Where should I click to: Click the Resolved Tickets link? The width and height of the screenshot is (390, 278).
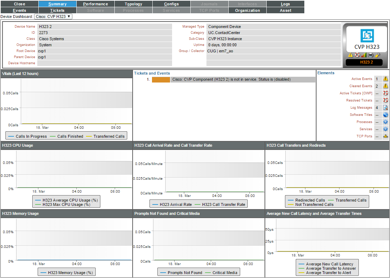click(x=359, y=100)
